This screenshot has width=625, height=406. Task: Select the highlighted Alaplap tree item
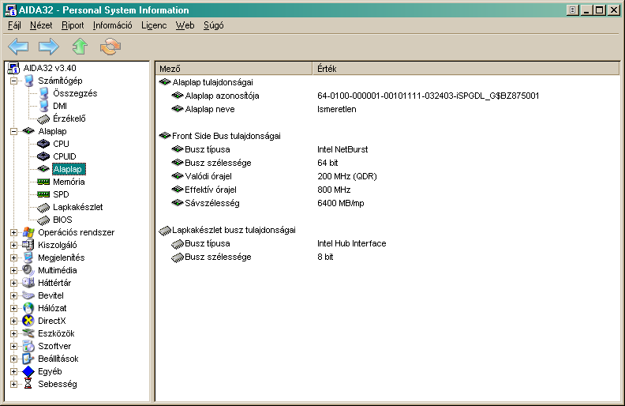(x=69, y=169)
